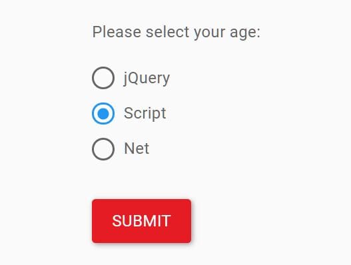Pick the last radio option Net

pos(103,149)
